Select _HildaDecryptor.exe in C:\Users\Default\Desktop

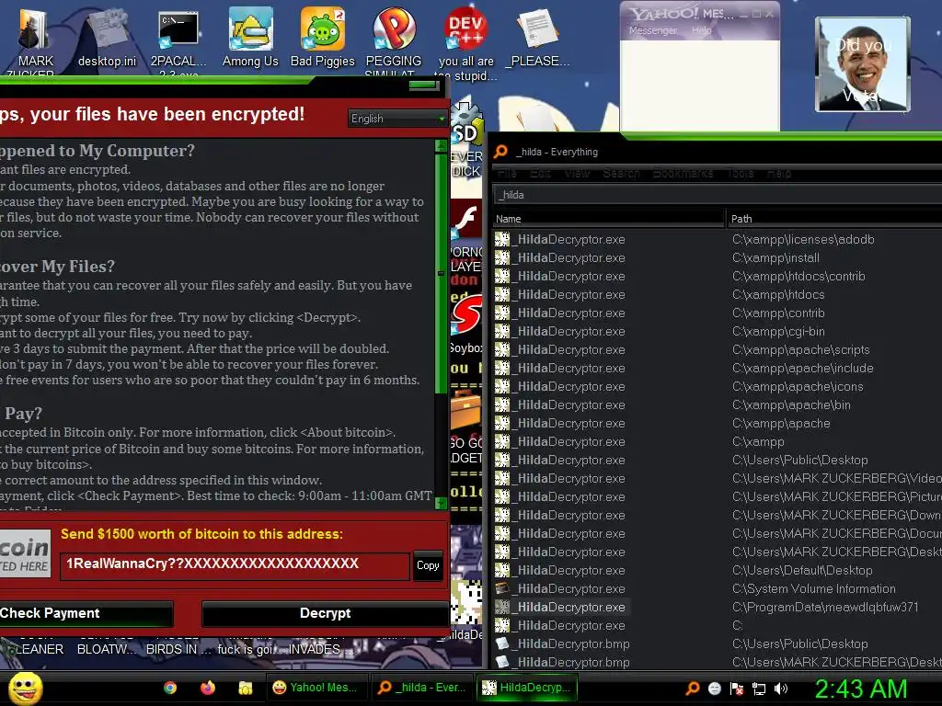[x=560, y=570]
